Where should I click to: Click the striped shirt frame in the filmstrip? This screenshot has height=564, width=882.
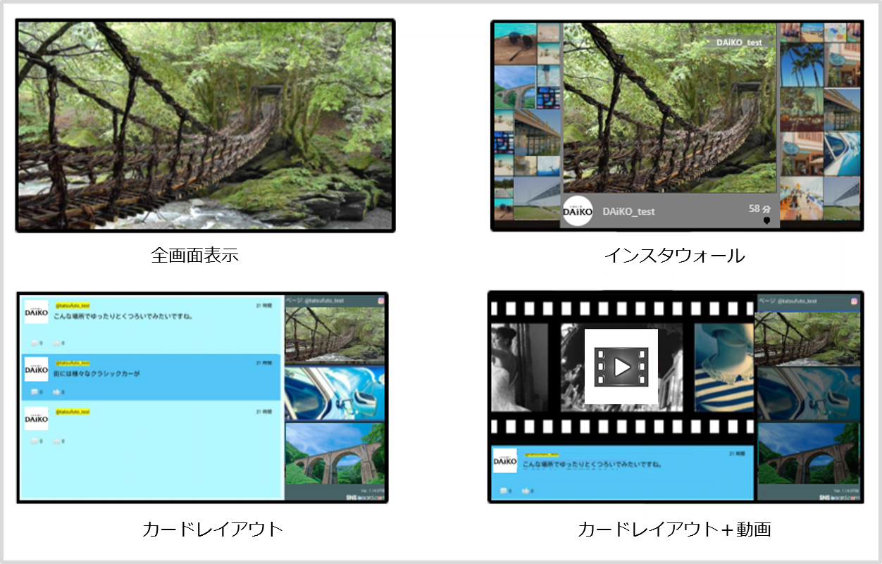coord(723,367)
